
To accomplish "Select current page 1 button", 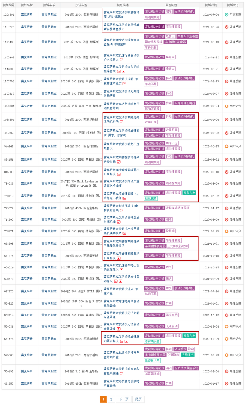I will [103, 399].
